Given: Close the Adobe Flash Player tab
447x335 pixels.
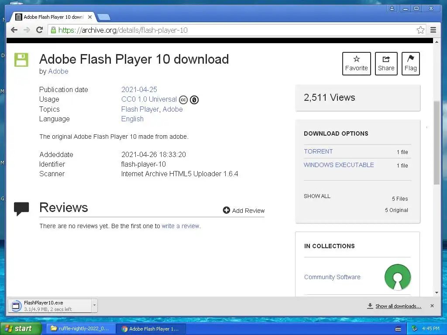Looking at the screenshot, I should (90, 17).
